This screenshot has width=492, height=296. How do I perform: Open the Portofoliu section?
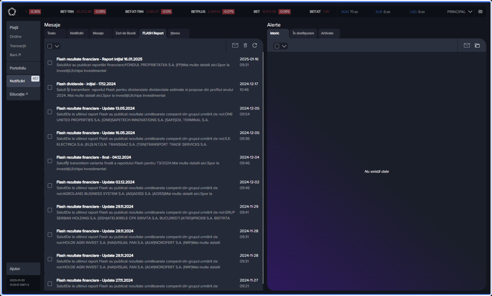pyautogui.click(x=23, y=68)
